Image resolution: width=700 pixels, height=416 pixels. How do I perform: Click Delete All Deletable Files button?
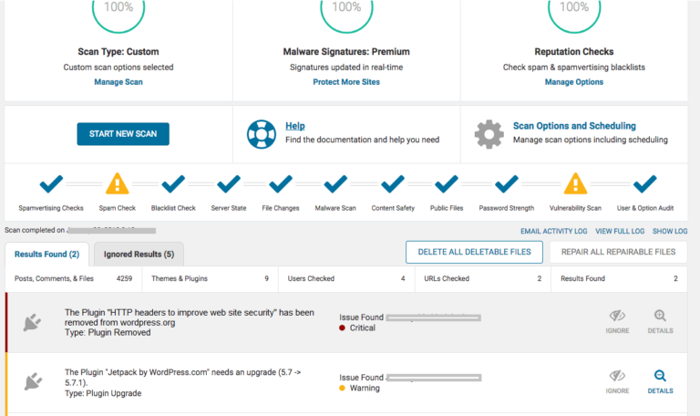tap(474, 252)
